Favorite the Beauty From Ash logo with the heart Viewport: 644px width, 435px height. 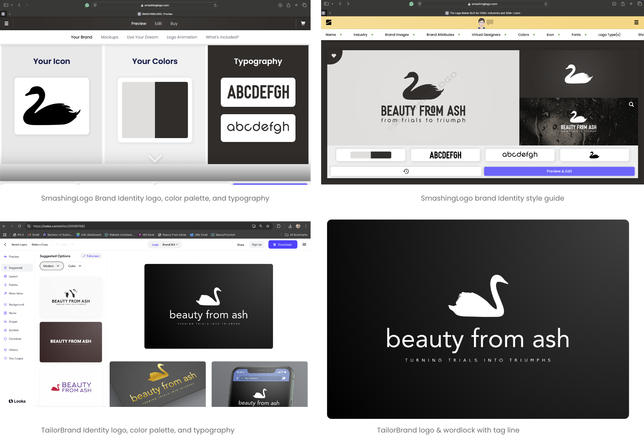tap(334, 56)
